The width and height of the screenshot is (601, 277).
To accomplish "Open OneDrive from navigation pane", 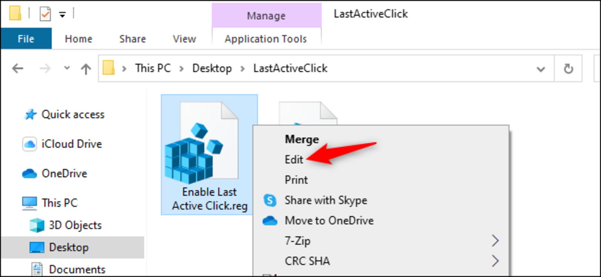I will [64, 174].
